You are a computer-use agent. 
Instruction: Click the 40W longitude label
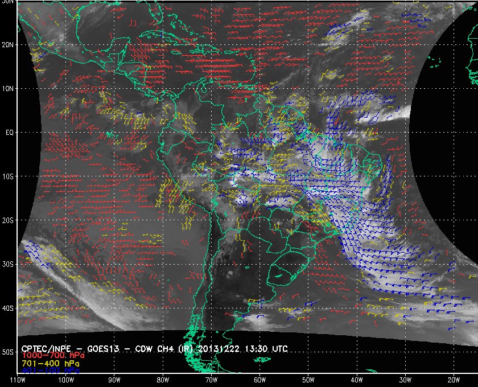coord(357,380)
